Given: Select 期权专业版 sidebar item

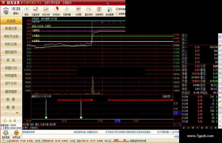Looking at the screenshot, I should (11, 36).
